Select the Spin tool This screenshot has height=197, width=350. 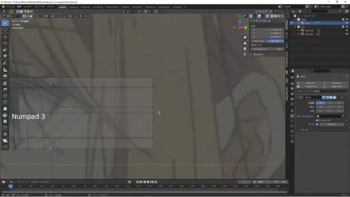coord(5,115)
